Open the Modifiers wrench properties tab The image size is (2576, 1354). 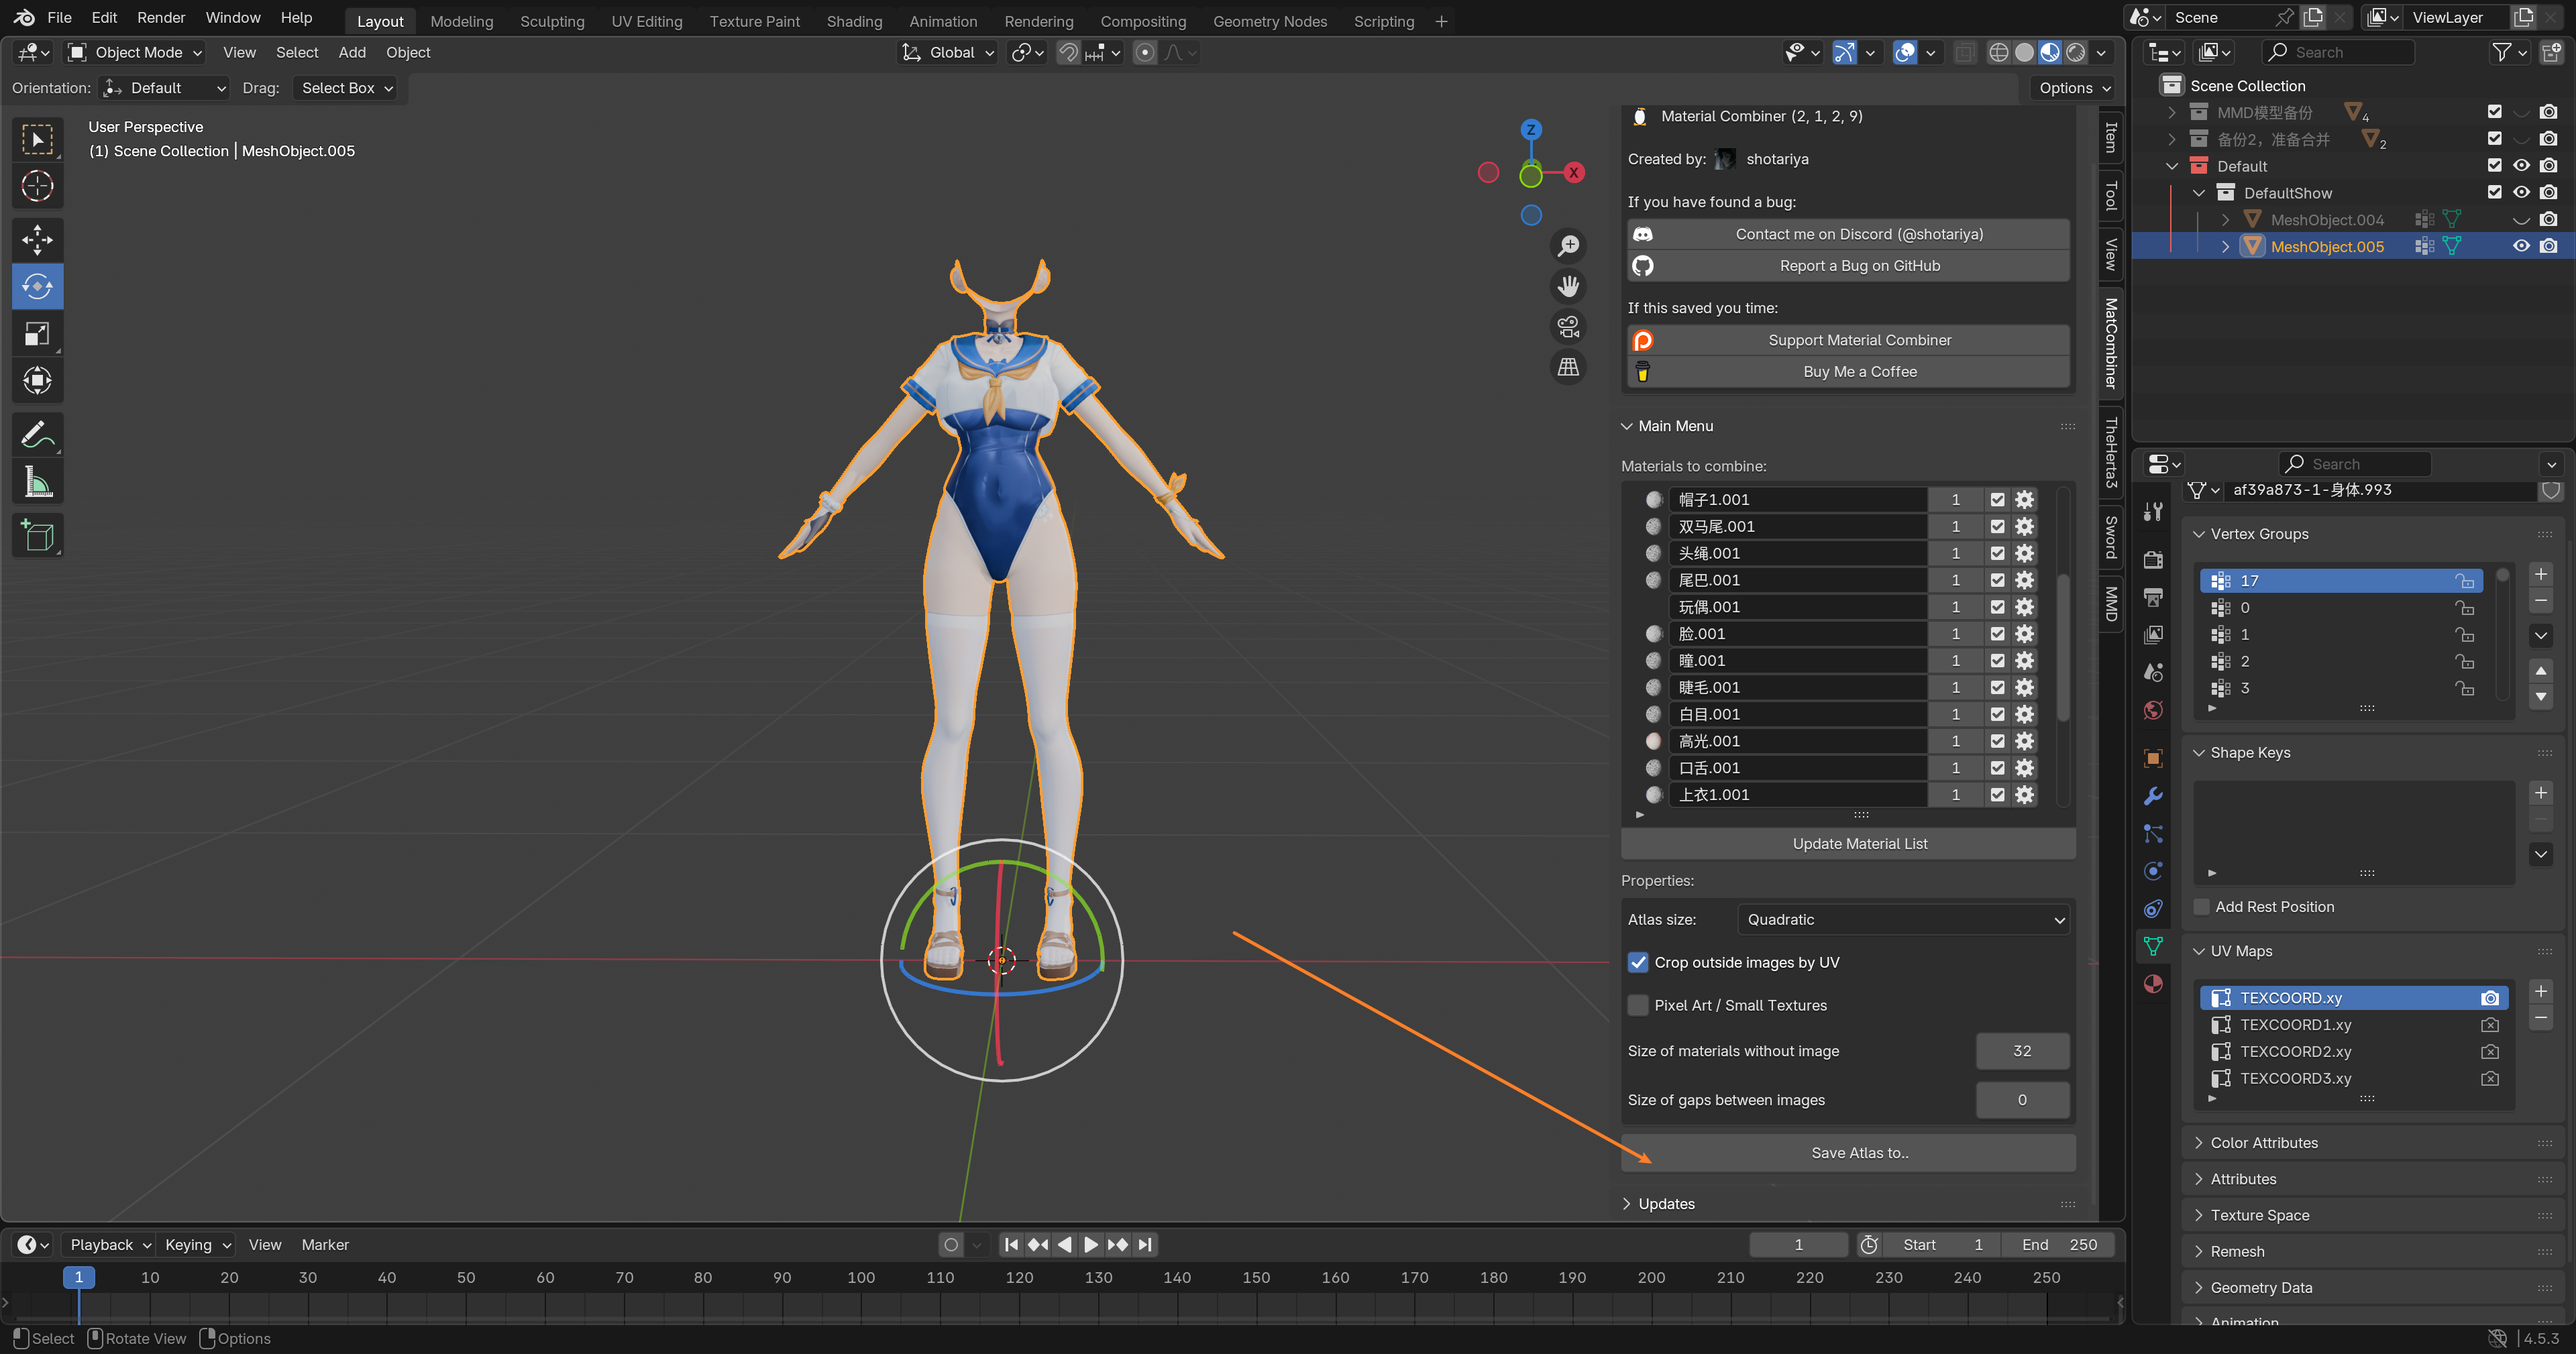coord(2153,796)
